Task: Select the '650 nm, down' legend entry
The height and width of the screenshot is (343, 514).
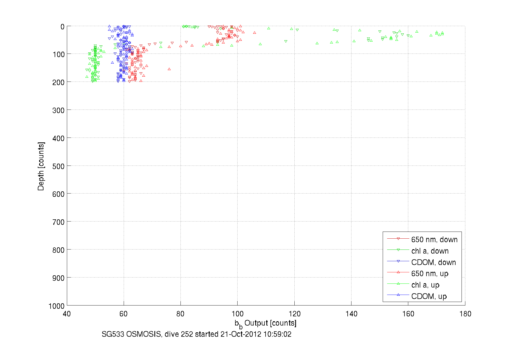Action: [422, 239]
